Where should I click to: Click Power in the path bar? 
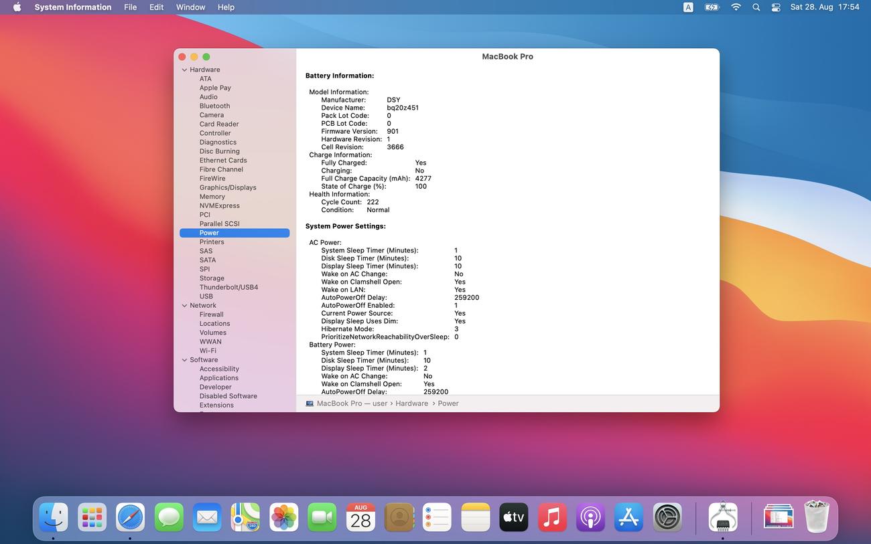(448, 403)
